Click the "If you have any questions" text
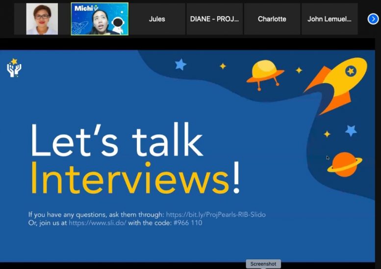The height and width of the screenshot is (269, 381). tap(67, 215)
